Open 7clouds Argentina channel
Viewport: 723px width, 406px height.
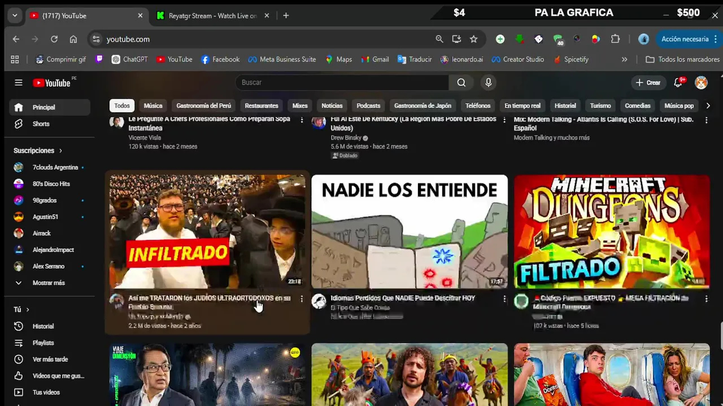[50, 167]
